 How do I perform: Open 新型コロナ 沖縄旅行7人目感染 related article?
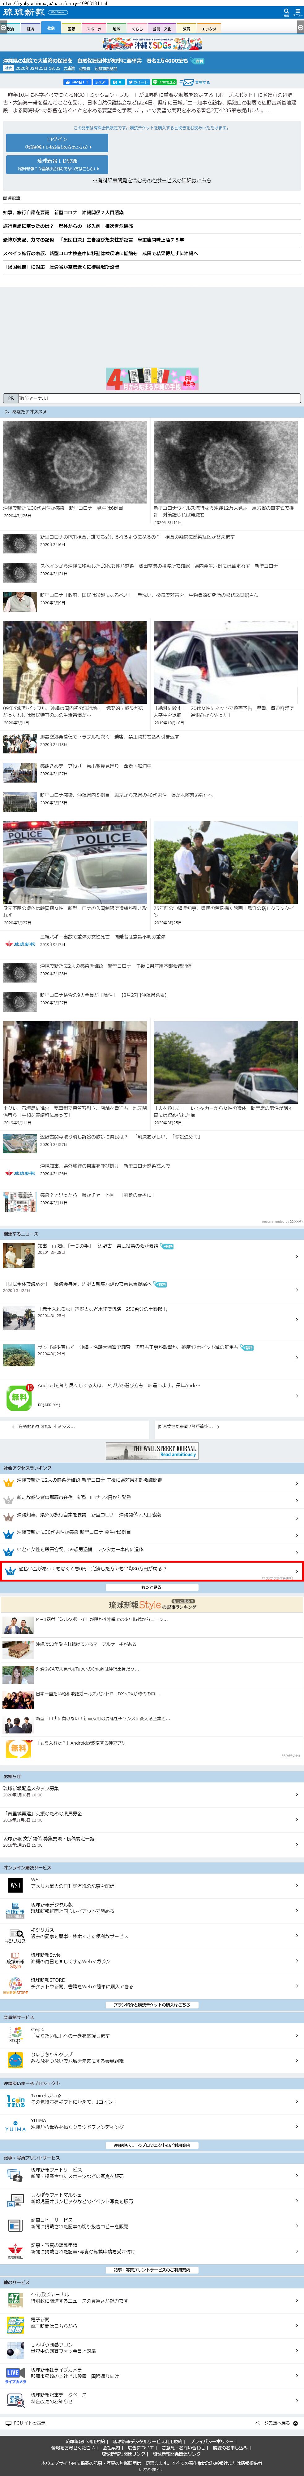tap(63, 212)
